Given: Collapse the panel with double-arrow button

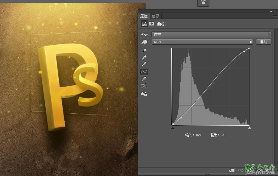Looking at the screenshot, I should coord(271,11).
